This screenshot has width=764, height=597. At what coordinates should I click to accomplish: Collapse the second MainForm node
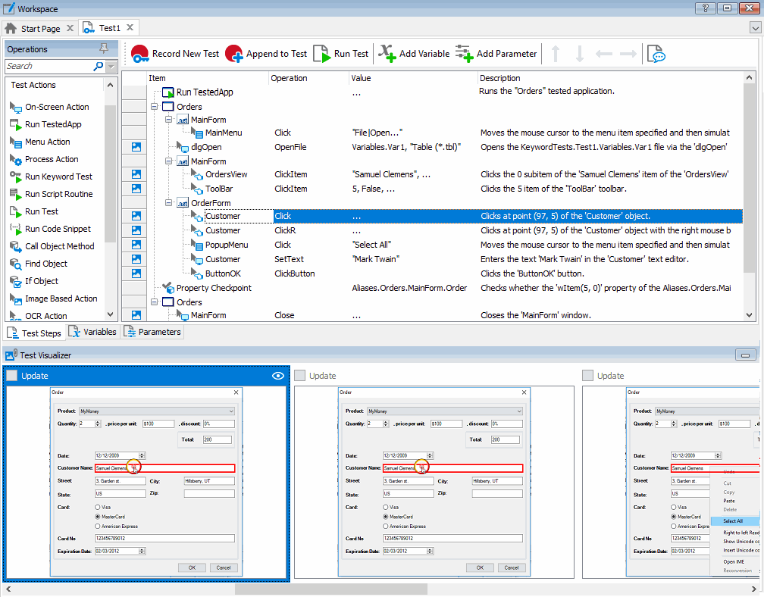168,161
